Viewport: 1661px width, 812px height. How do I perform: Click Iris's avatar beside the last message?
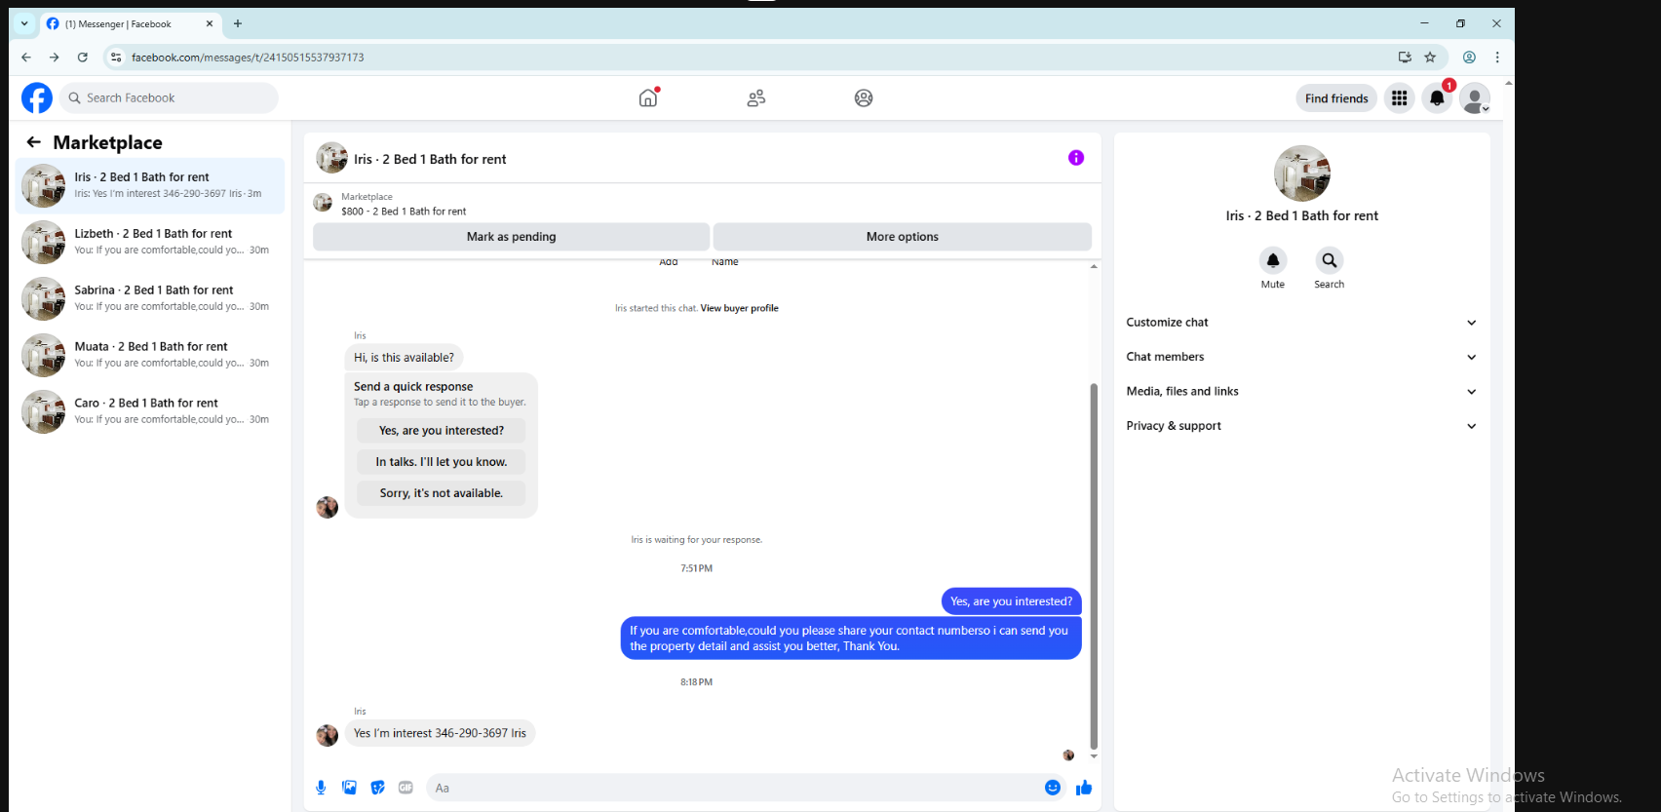pyautogui.click(x=328, y=735)
